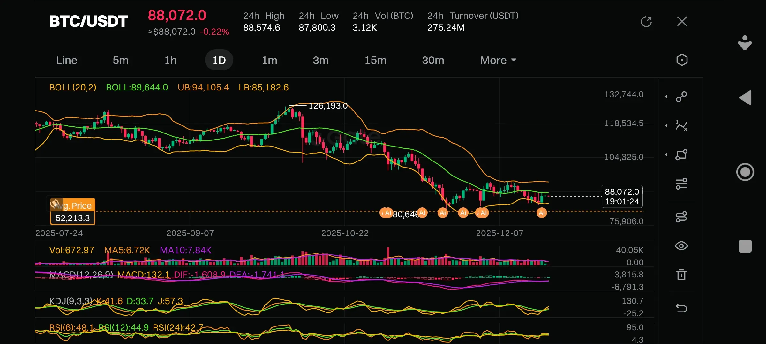Undo last drawing with return arrow
This screenshot has width=766, height=344.
click(681, 308)
